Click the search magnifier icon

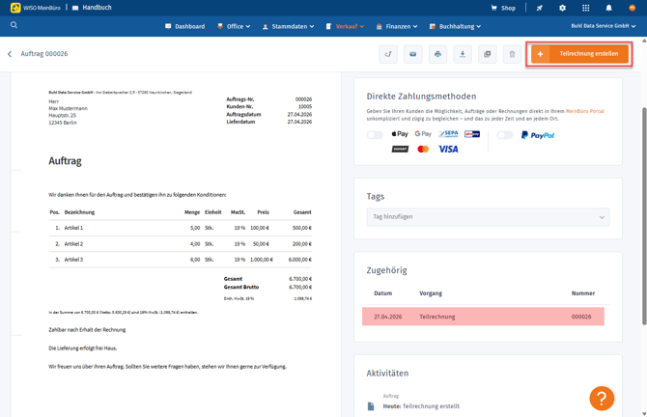[14, 25]
